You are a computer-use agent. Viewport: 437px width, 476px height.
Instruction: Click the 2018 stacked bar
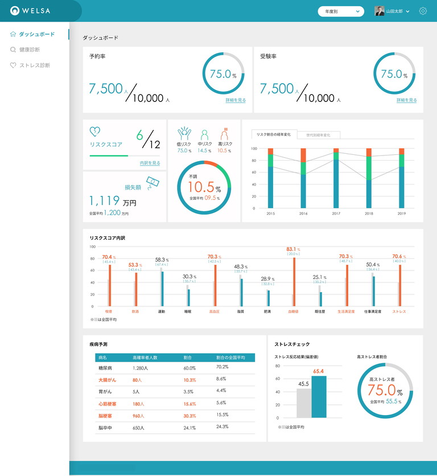click(369, 178)
